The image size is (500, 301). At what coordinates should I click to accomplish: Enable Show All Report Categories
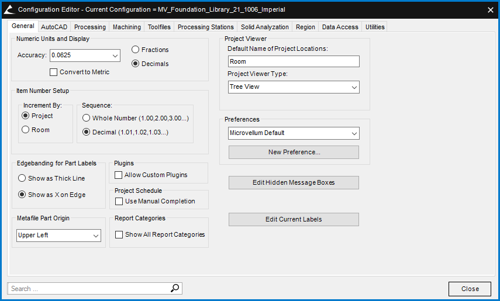(119, 234)
